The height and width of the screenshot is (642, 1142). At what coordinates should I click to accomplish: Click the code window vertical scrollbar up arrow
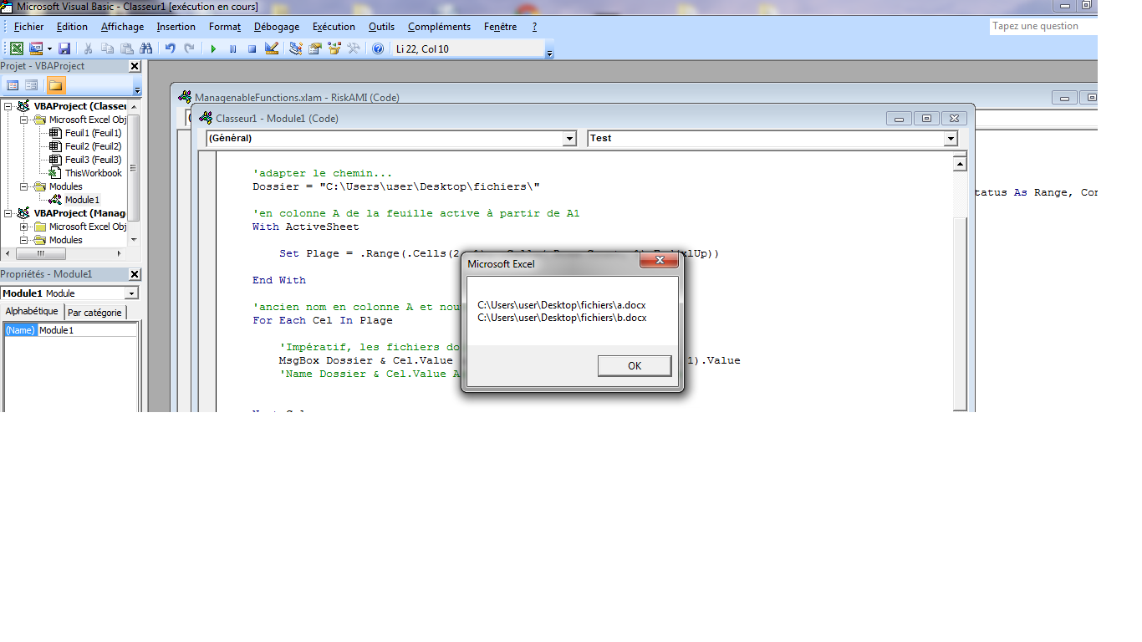pyautogui.click(x=960, y=165)
